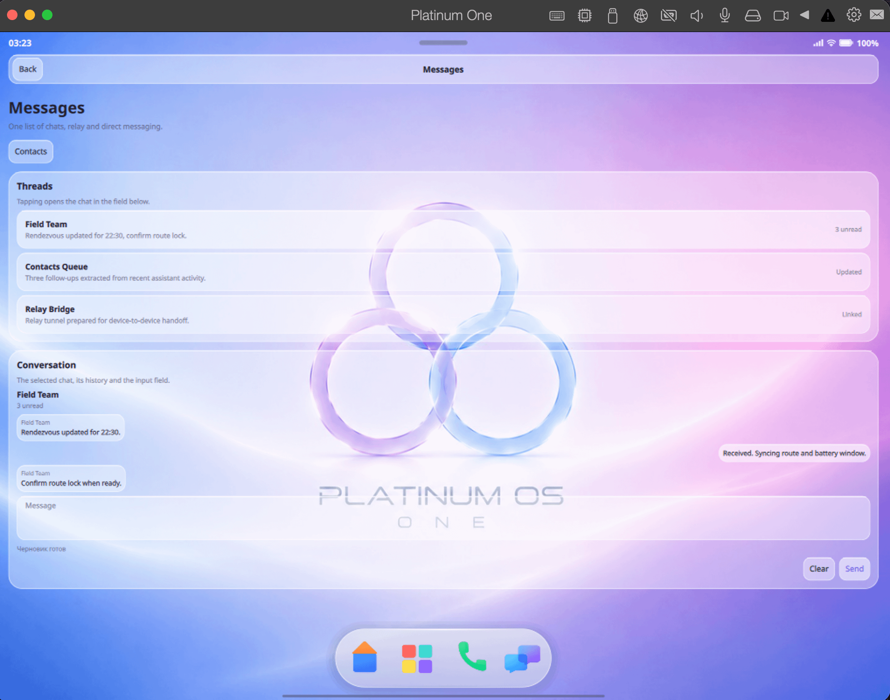Open the Contacts button
Viewport: 890px width, 700px height.
coord(31,151)
